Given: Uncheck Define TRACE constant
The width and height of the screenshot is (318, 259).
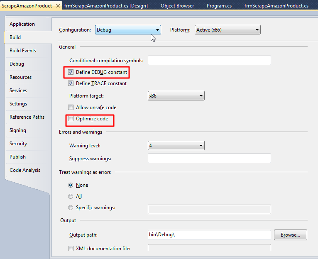Looking at the screenshot, I should 71,83.
